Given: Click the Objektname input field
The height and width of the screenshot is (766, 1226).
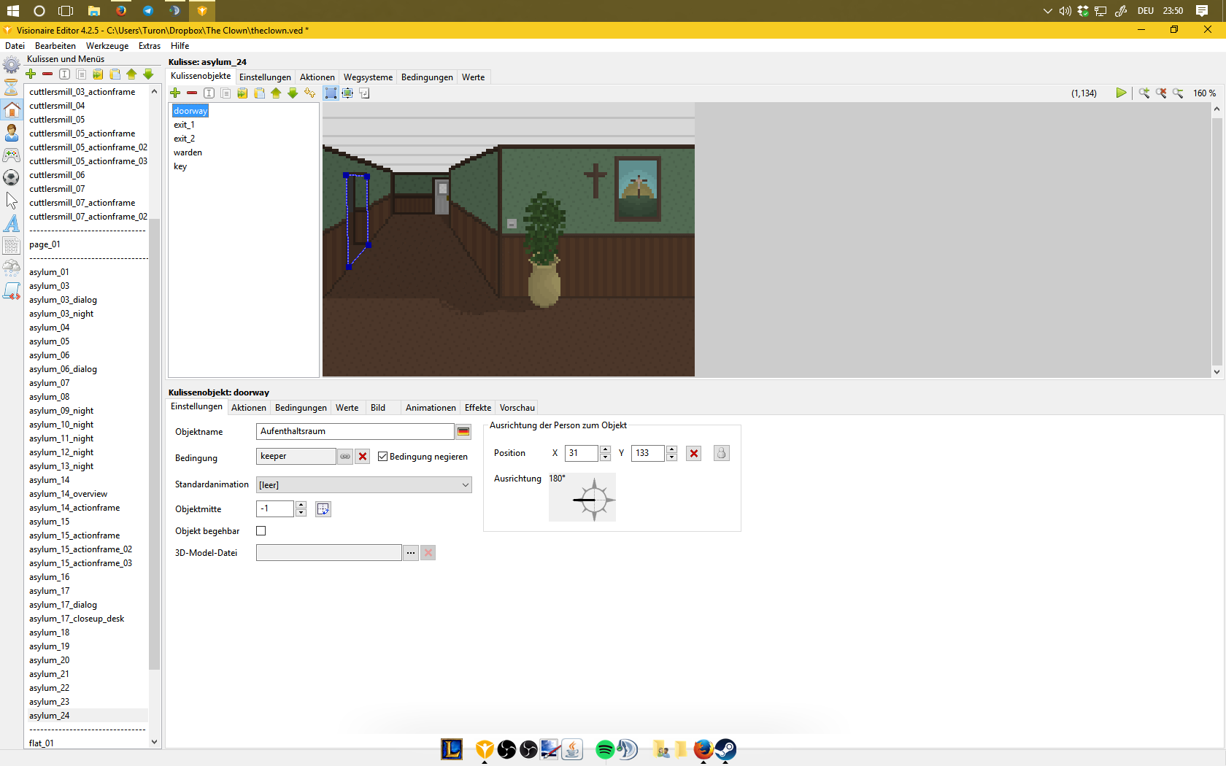Looking at the screenshot, I should 355,431.
